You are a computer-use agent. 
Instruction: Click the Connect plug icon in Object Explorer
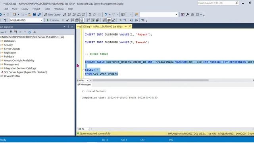(x=11, y=32)
